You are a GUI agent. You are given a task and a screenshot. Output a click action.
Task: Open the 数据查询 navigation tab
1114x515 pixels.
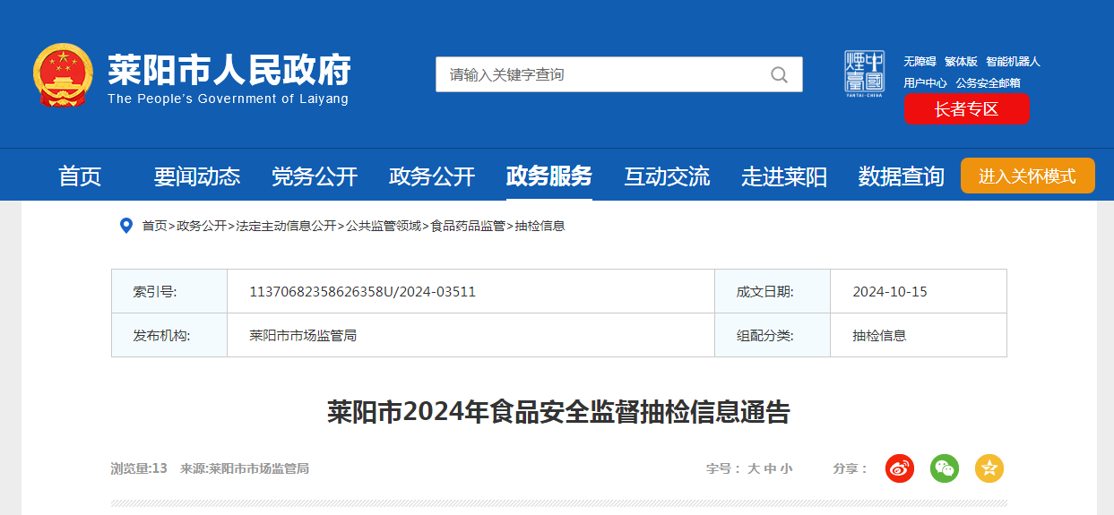point(902,176)
